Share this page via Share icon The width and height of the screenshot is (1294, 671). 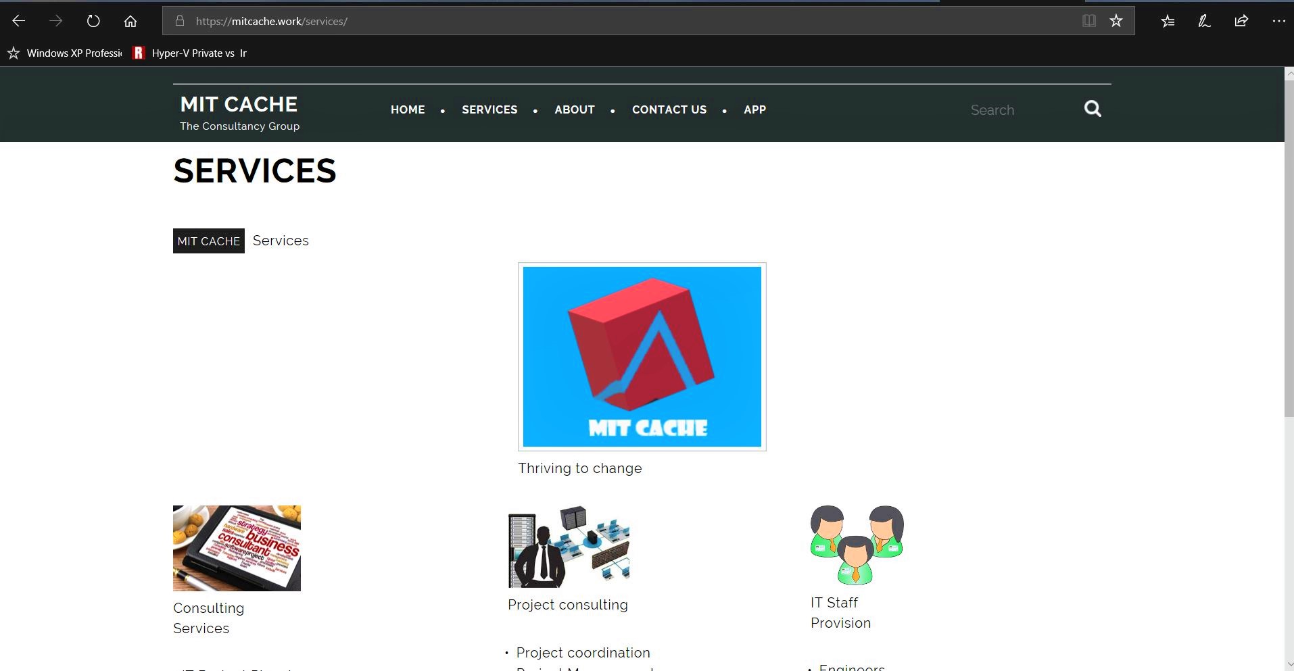tap(1241, 21)
